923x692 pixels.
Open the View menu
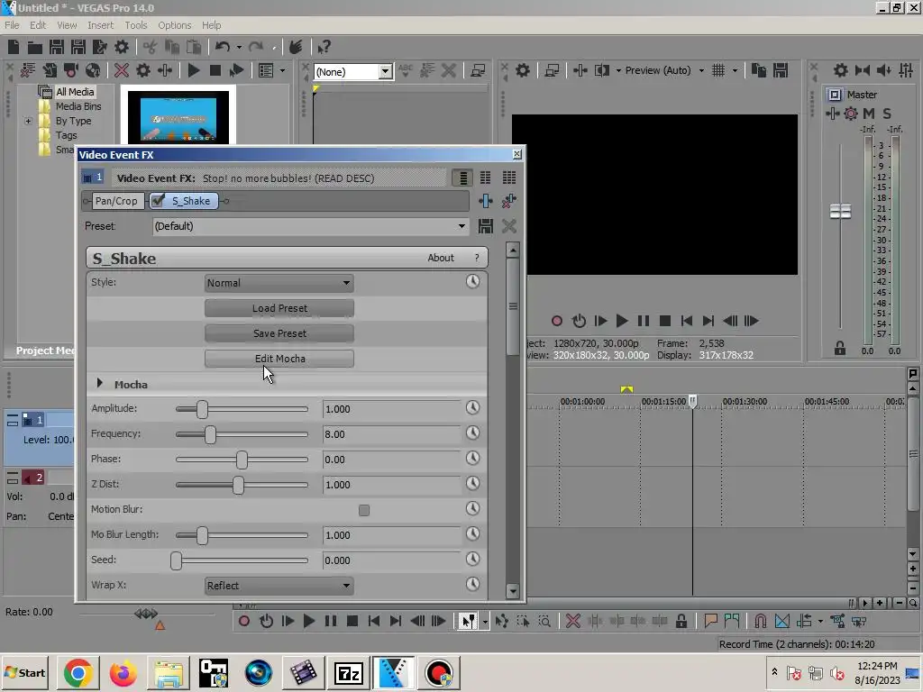pyautogui.click(x=67, y=25)
